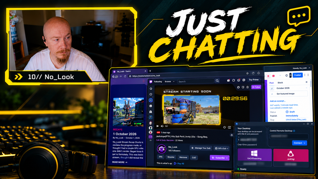
Task: Click the Linux penguin on JediDigi tile
Action: (x=291, y=154)
